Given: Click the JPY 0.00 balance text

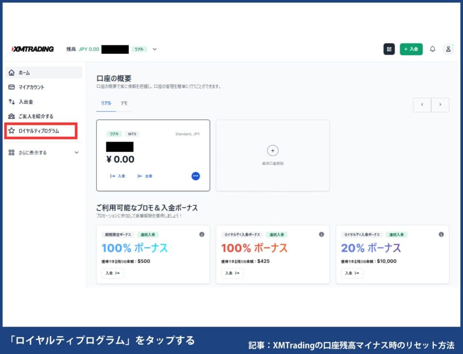Looking at the screenshot, I should pyautogui.click(x=89, y=49).
